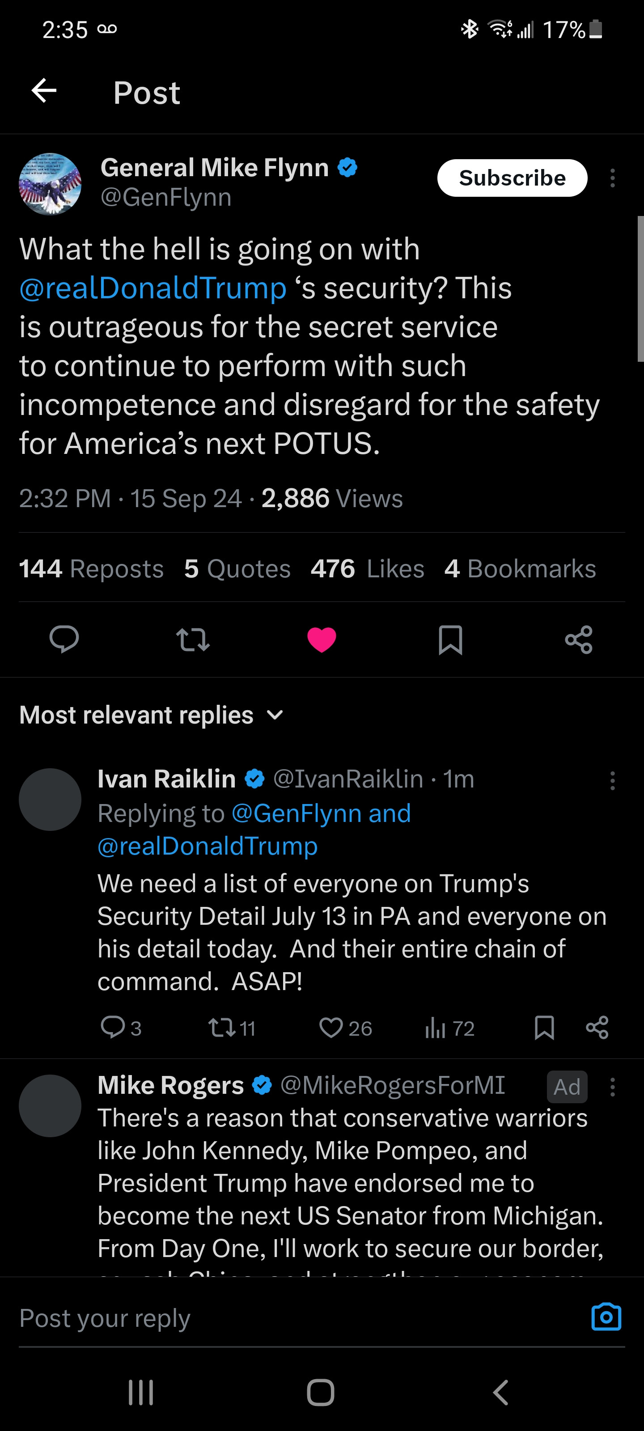Viewport: 644px width, 1431px height.
Task: Open more options menu on Flynn's post
Action: [x=612, y=178]
